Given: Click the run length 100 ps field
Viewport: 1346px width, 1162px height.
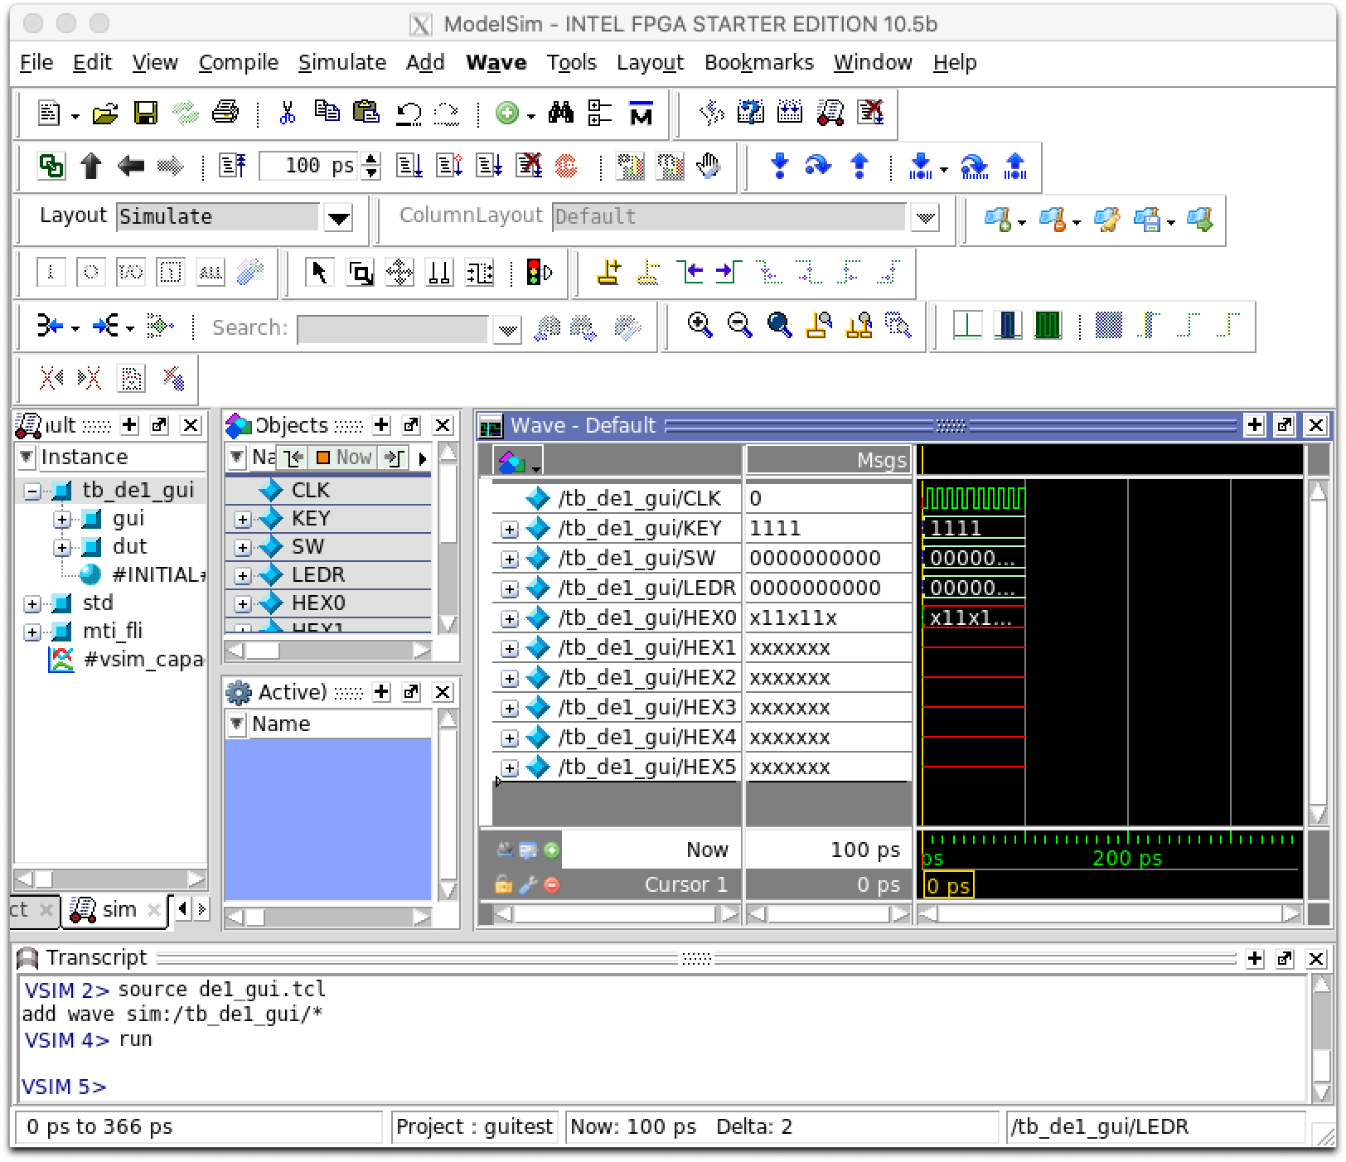Looking at the screenshot, I should pos(309,167).
